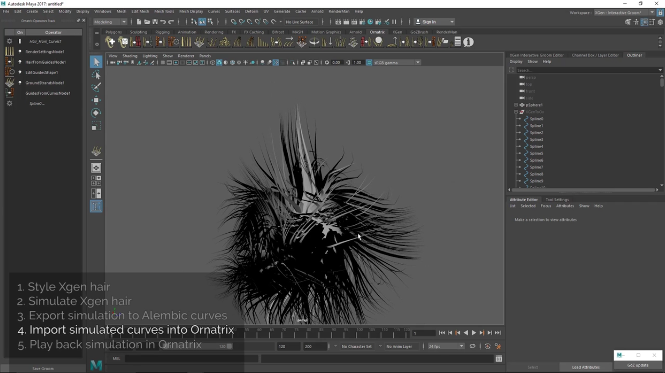The image size is (665, 373).
Task: Open the Shading menu in viewport panel
Action: coord(129,56)
